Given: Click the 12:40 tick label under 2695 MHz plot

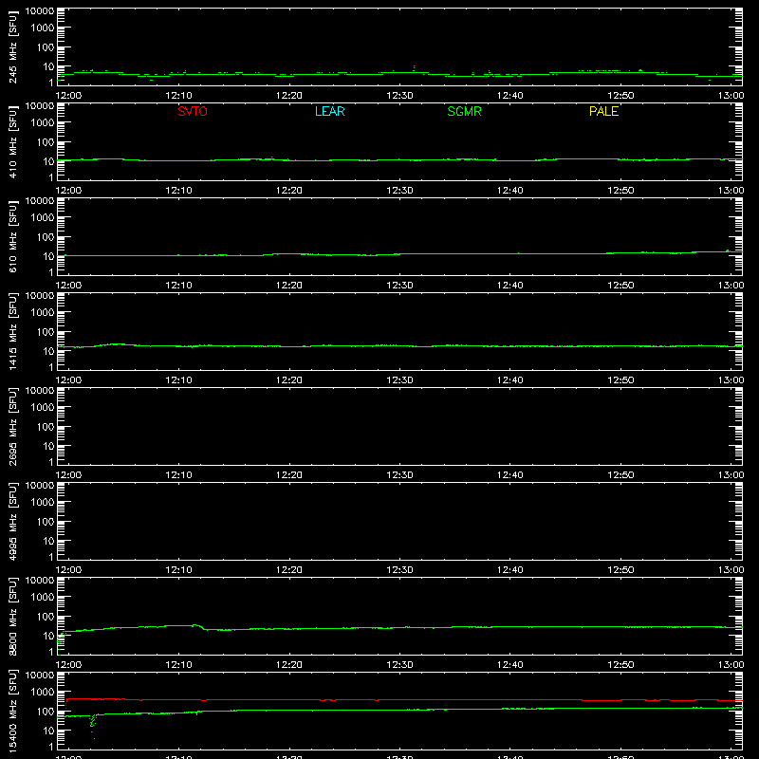Looking at the screenshot, I should (510, 475).
